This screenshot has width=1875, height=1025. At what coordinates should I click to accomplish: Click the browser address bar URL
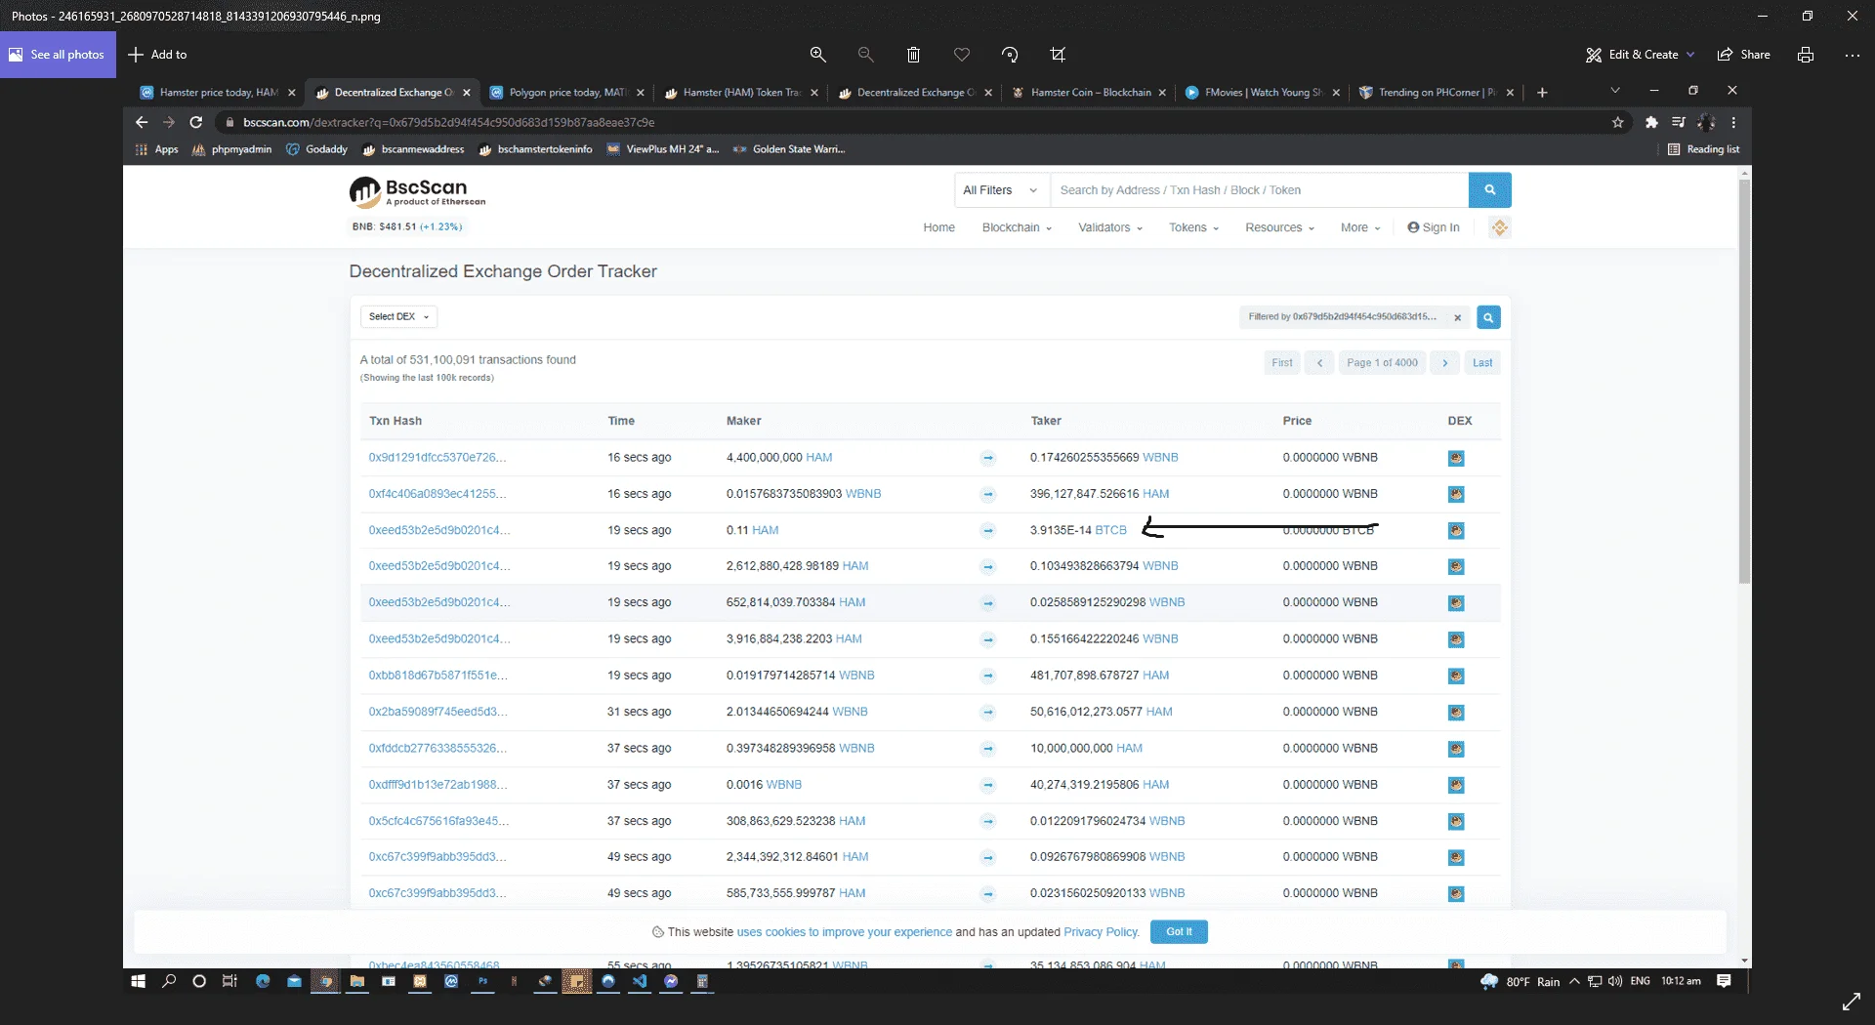[x=448, y=122]
